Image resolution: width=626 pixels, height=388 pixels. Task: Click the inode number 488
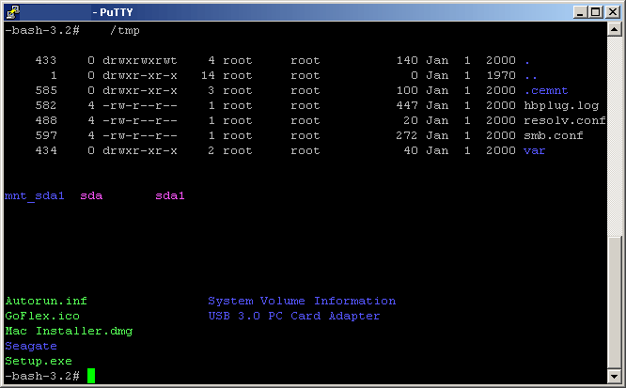(x=46, y=120)
